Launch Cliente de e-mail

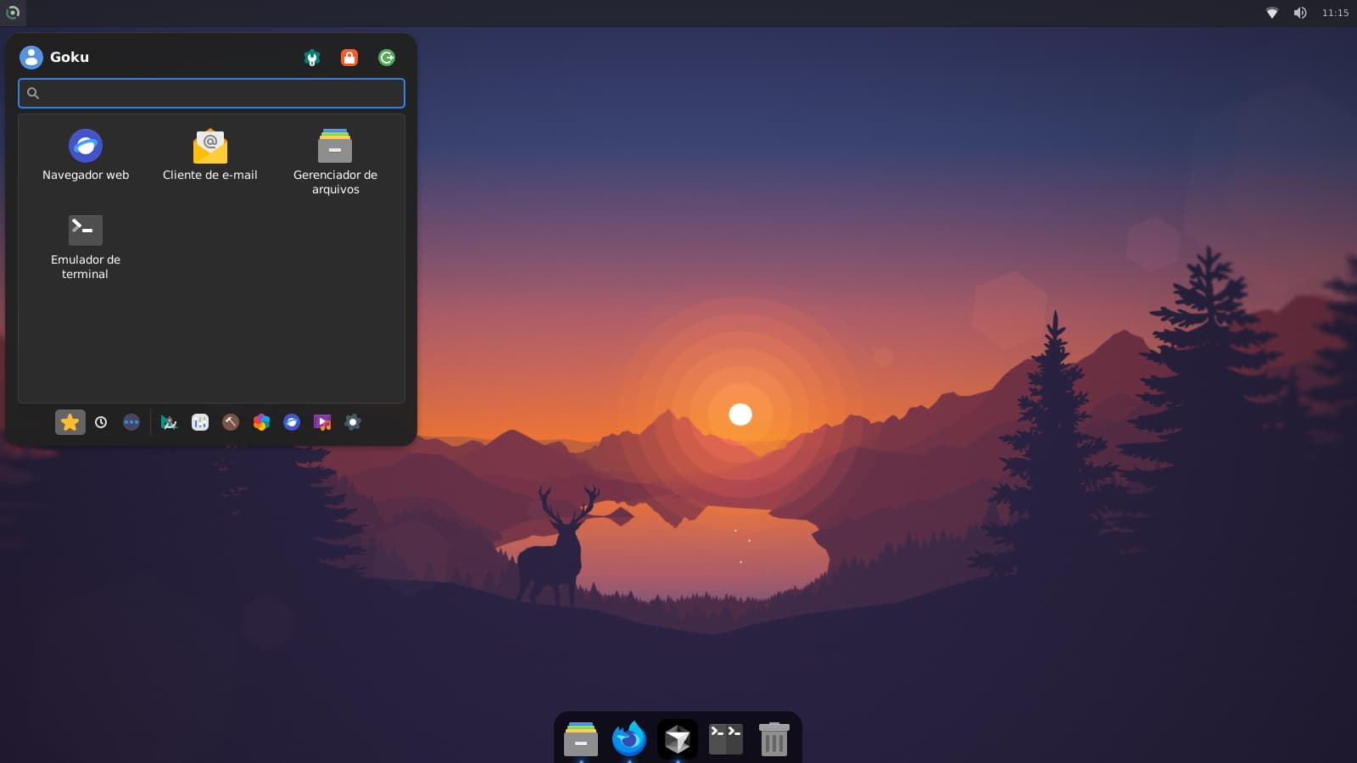210,155
